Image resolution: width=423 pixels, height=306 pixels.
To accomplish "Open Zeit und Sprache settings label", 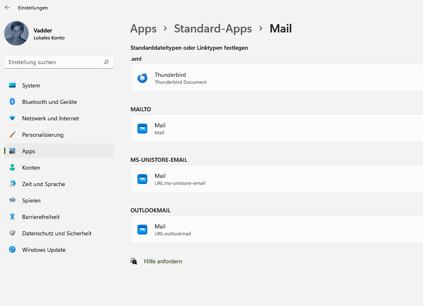I will 43,184.
